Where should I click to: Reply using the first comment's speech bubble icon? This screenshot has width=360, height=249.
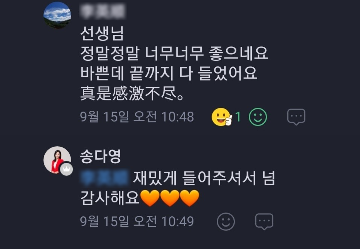pos(296,117)
